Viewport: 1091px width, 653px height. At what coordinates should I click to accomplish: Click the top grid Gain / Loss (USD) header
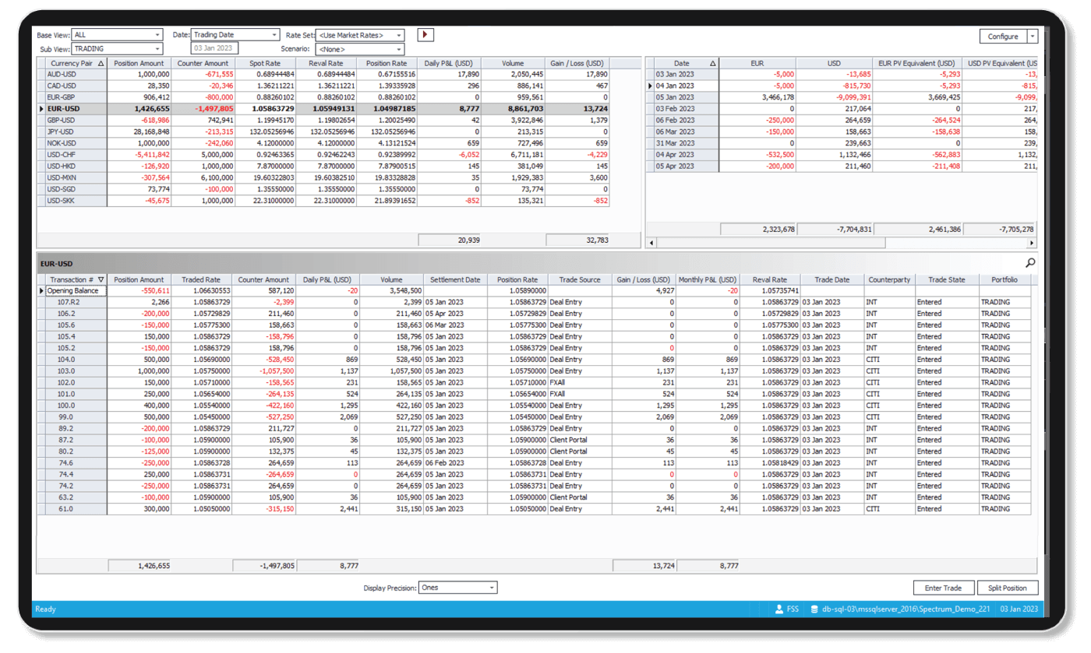point(577,64)
